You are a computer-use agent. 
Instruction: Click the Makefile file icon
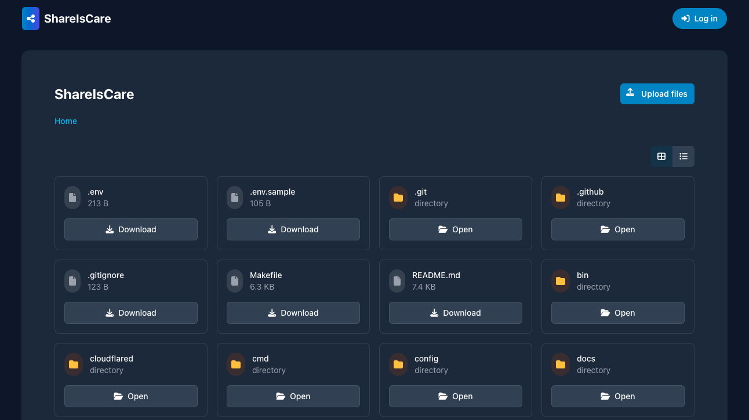pyautogui.click(x=235, y=281)
